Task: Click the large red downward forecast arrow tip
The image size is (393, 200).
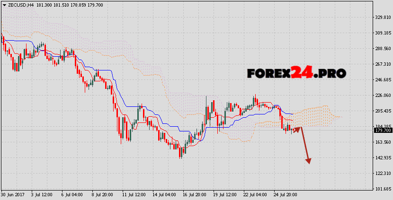Action: click(x=308, y=162)
